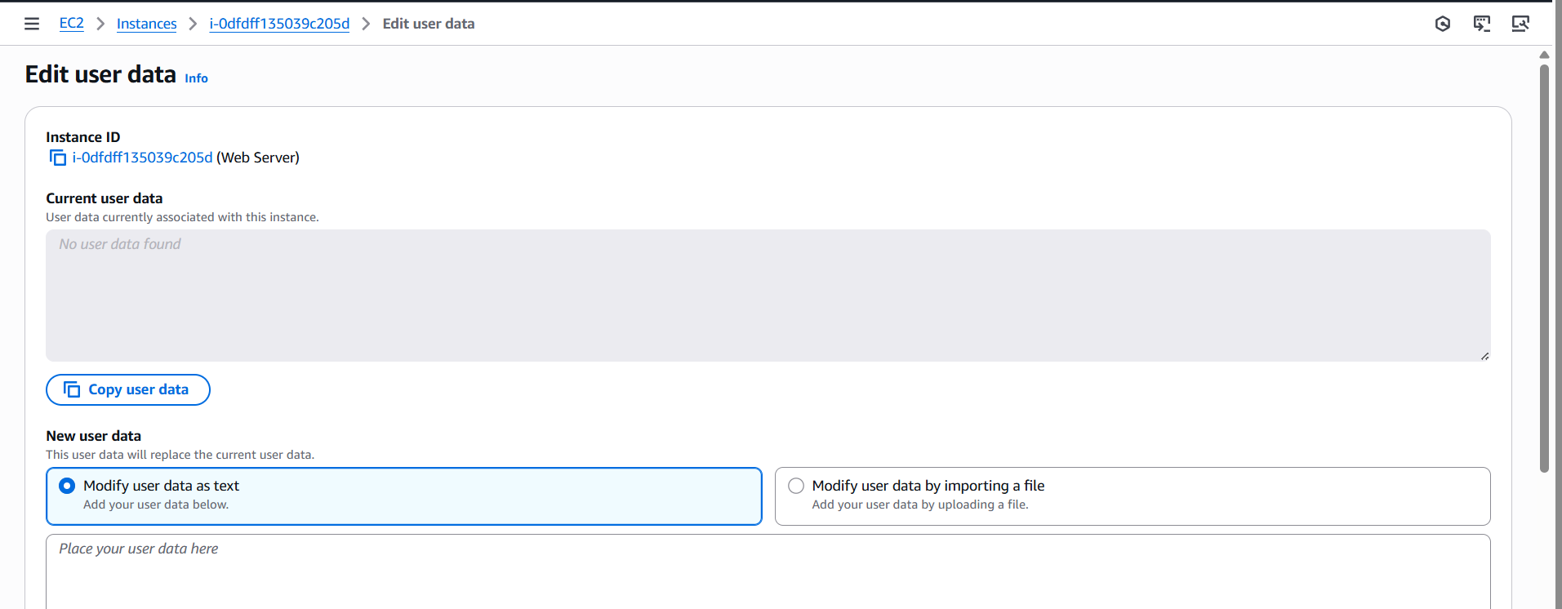Click the page vertical scrollbar thumb

pyautogui.click(x=1544, y=269)
